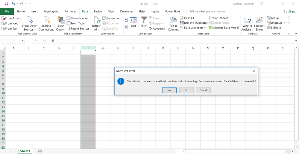
Task: Open the Name Box dropdown
Action: tap(23, 41)
